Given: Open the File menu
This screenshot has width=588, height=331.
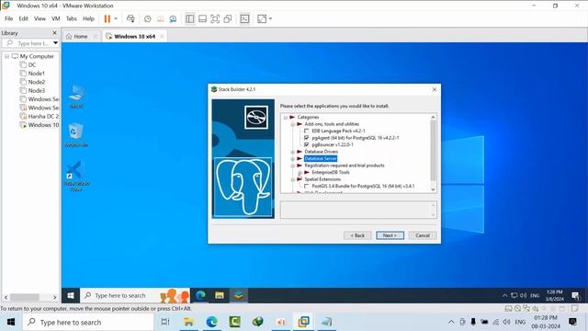Looking at the screenshot, I should pos(8,18).
